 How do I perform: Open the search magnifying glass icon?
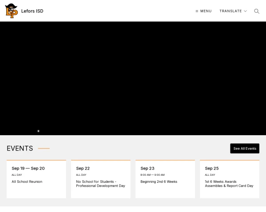click(257, 11)
